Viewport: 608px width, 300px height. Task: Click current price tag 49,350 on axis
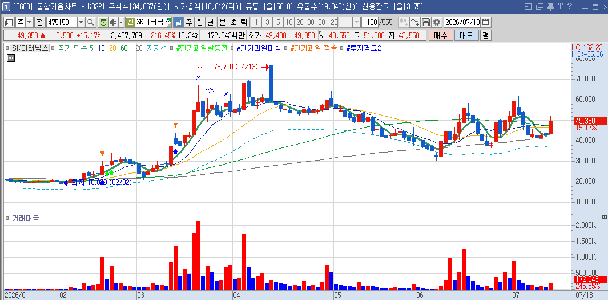click(x=589, y=121)
